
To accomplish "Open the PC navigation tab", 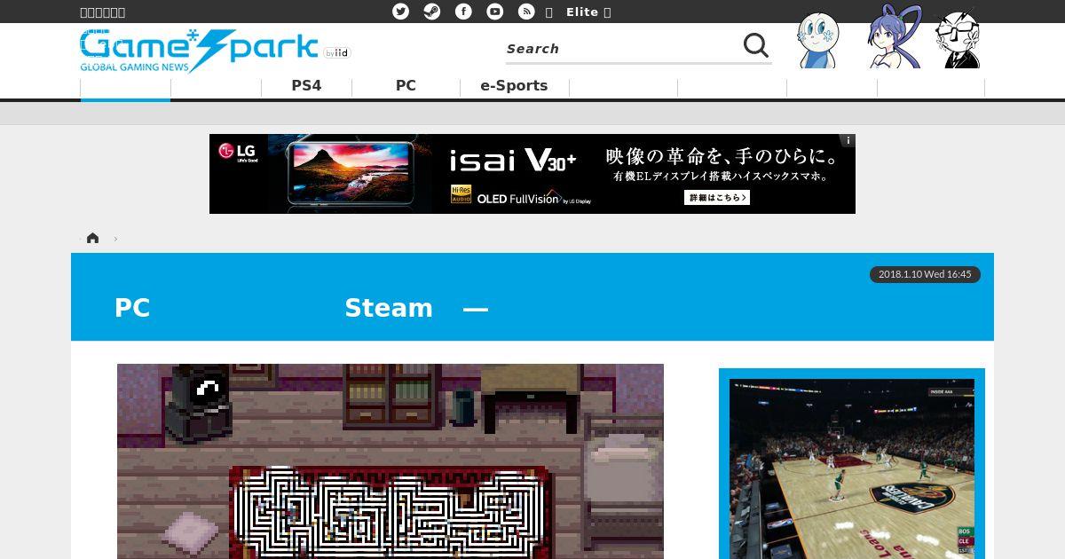I will click(x=406, y=86).
